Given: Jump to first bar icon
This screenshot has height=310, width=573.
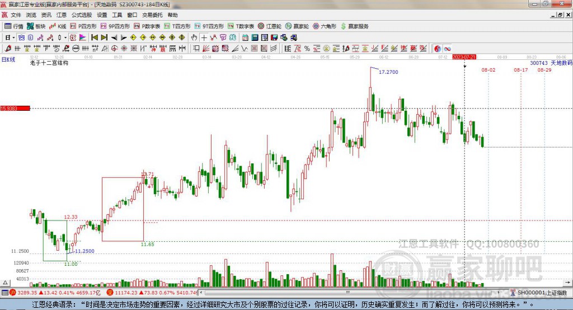Looking at the screenshot, I should coord(95,37).
